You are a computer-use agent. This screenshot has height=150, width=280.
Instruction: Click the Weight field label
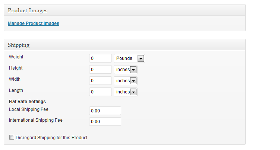click(16, 57)
